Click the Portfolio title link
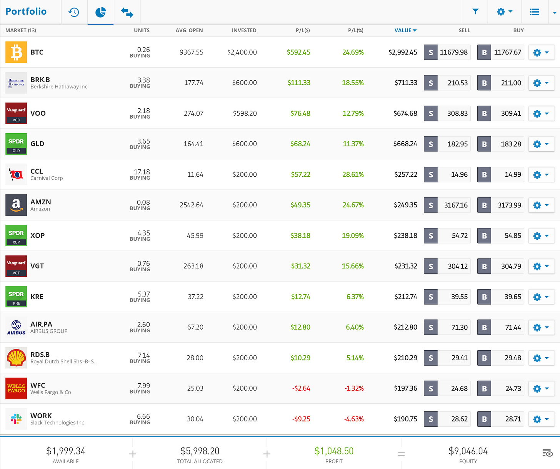The width and height of the screenshot is (560, 469). (26, 12)
